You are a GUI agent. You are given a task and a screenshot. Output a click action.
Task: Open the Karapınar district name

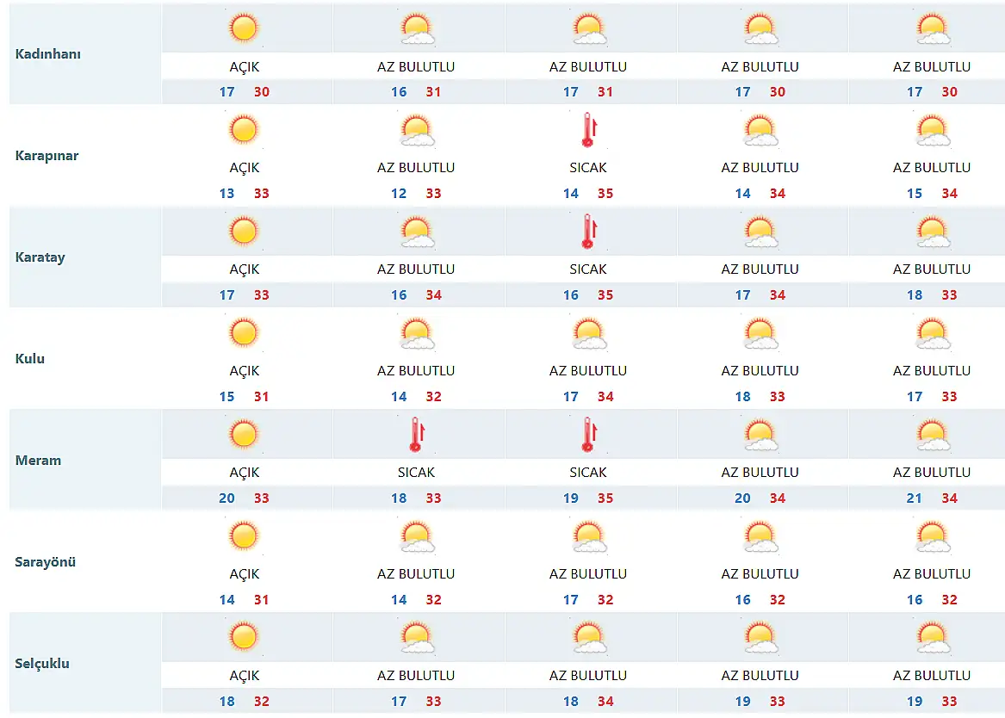[x=47, y=156]
